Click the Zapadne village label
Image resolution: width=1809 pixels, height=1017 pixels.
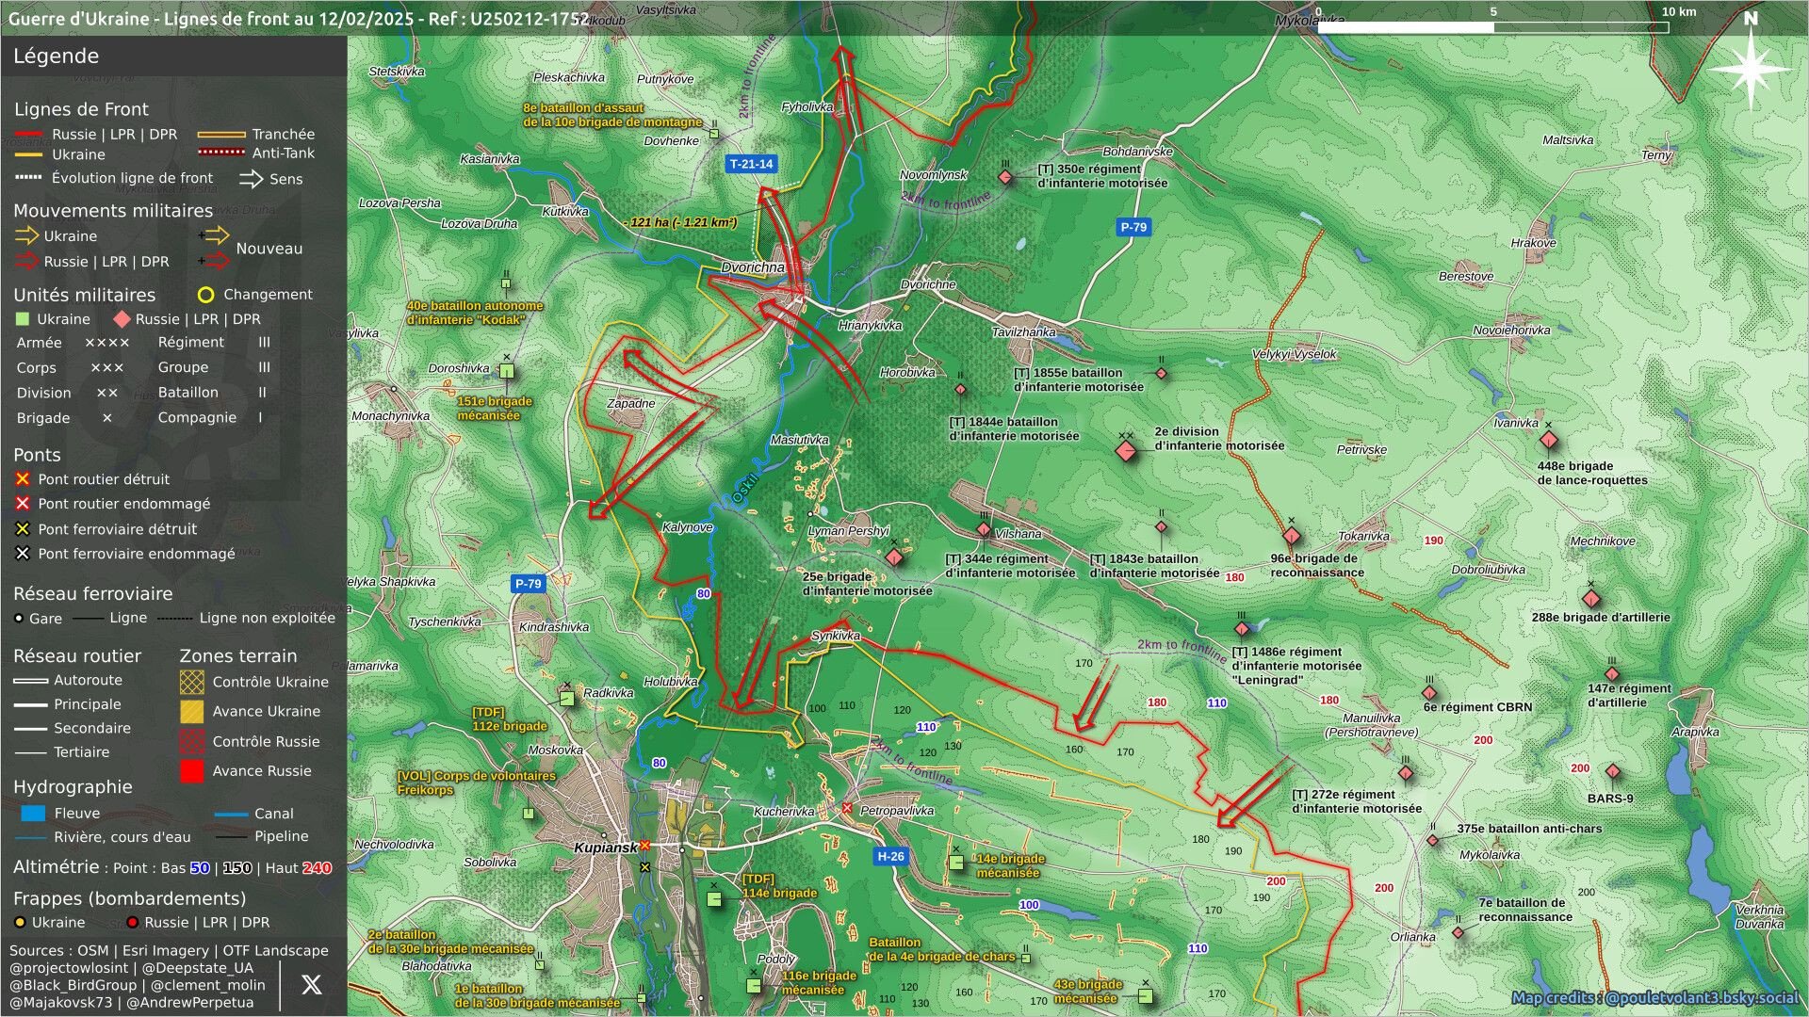pyautogui.click(x=630, y=403)
